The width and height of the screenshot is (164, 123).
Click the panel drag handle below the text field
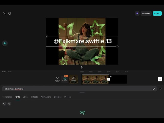pyautogui.click(x=82, y=93)
